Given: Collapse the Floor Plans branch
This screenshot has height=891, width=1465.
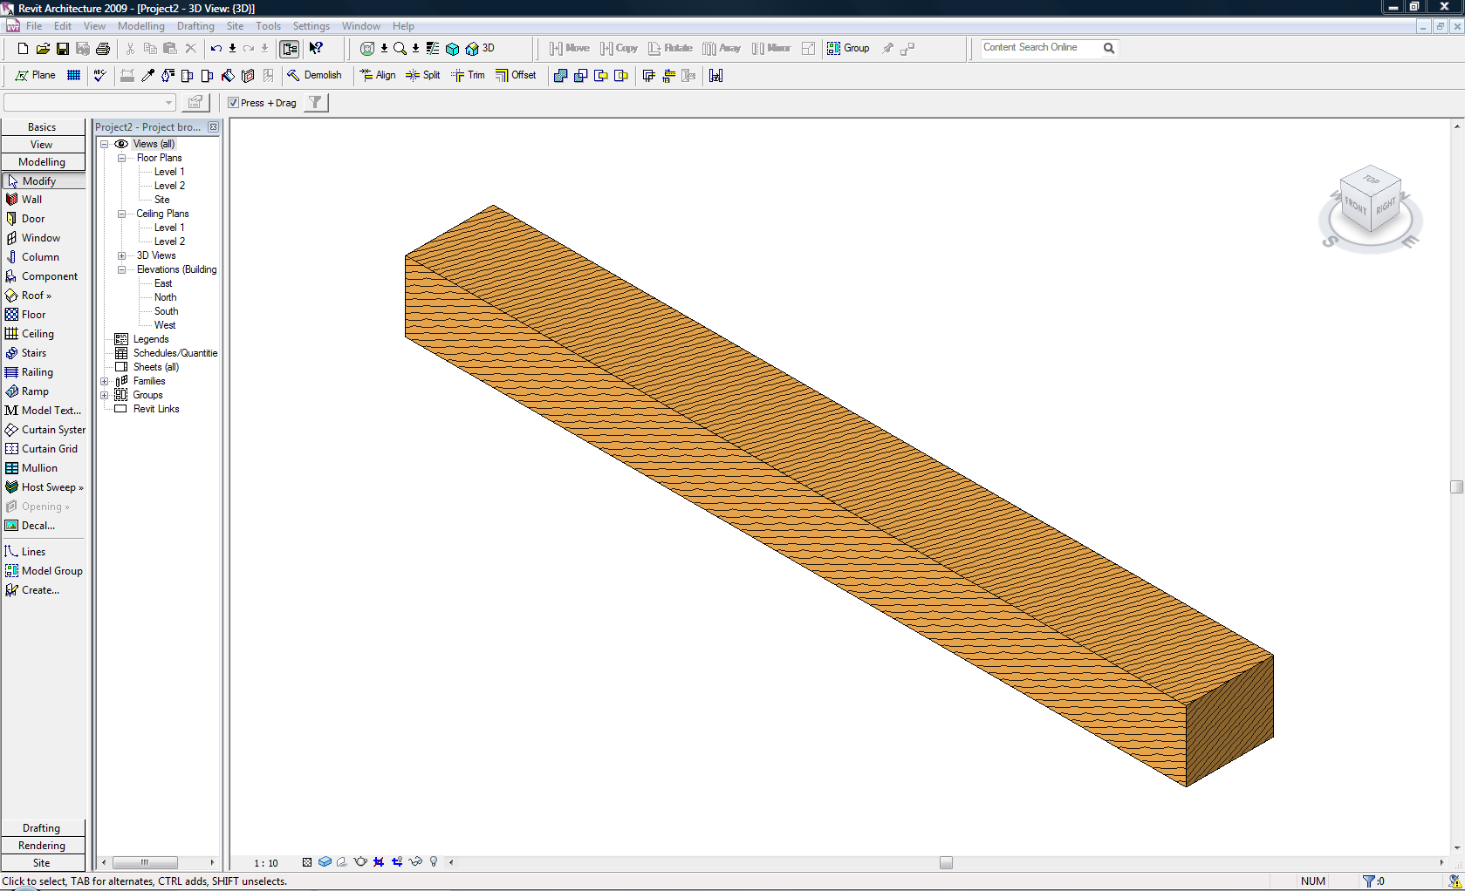Looking at the screenshot, I should coord(121,158).
